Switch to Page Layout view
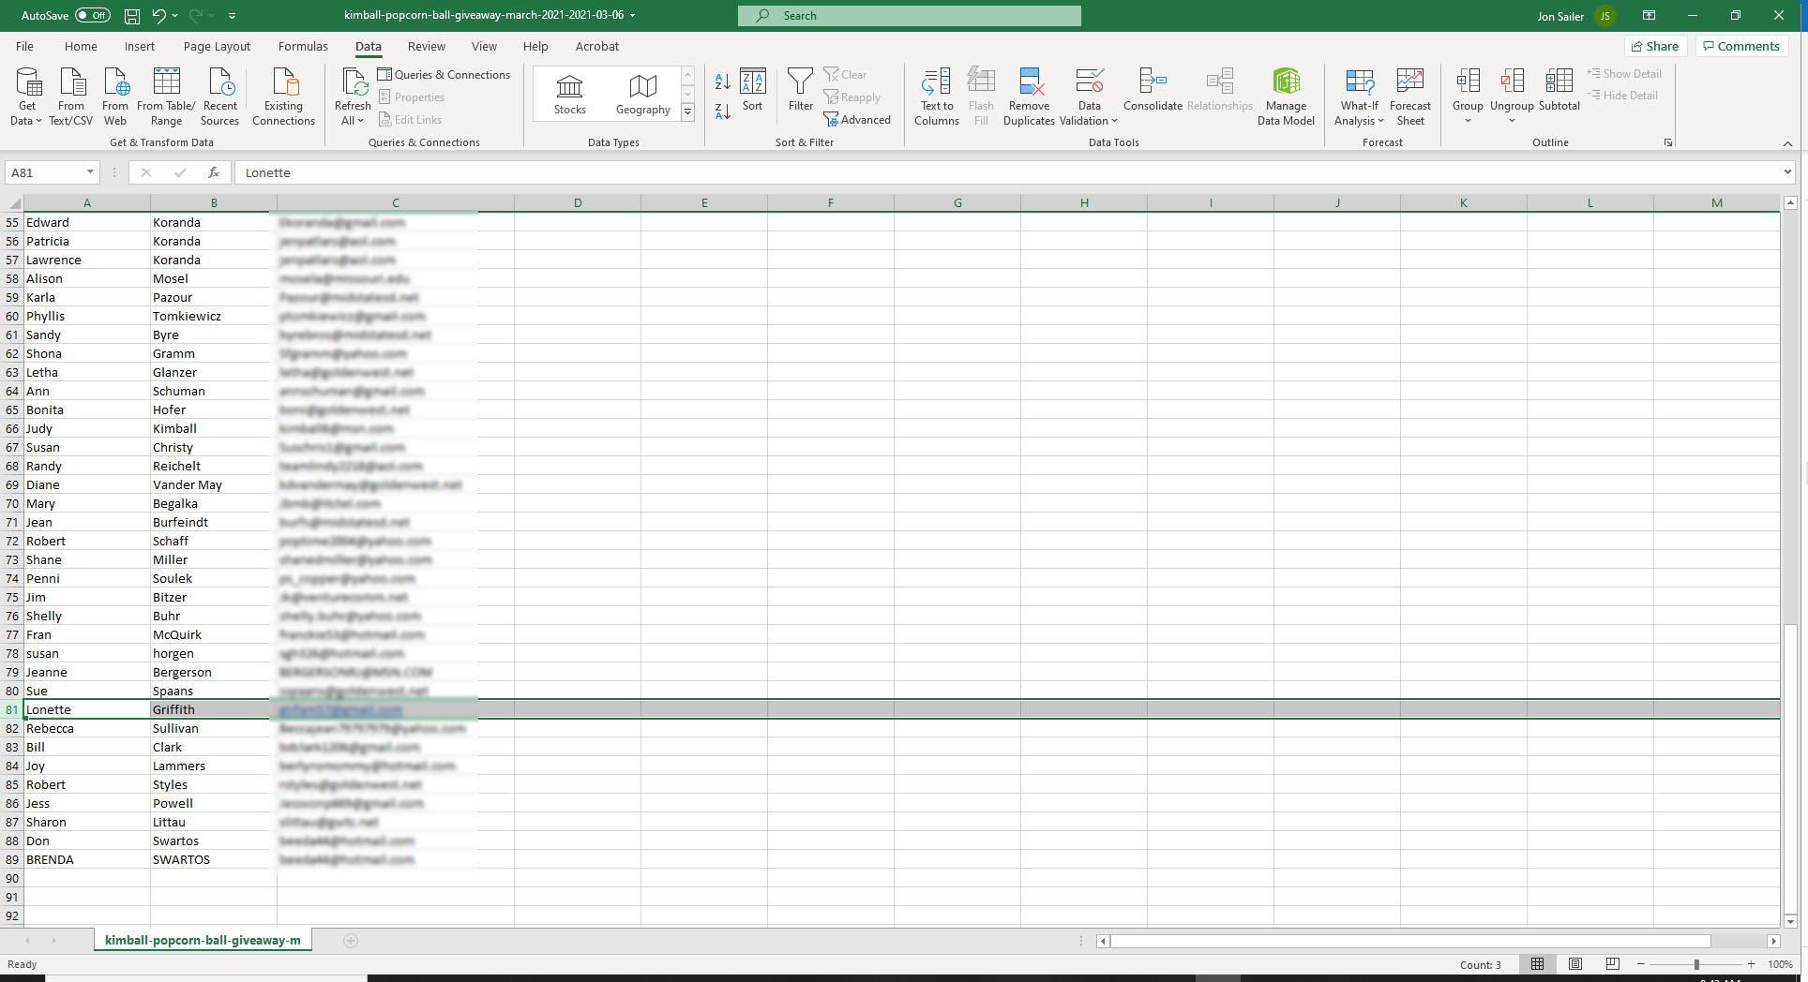 (1575, 964)
